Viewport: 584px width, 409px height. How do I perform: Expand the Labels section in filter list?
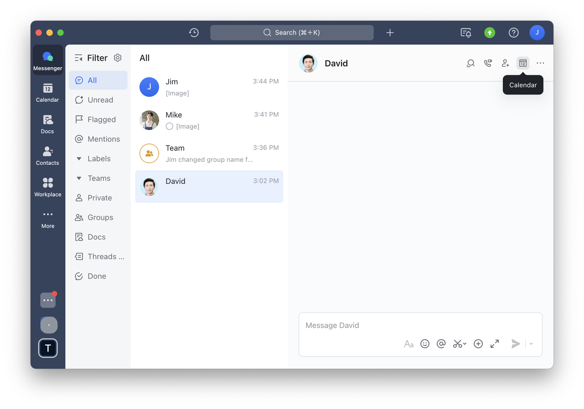click(x=79, y=159)
